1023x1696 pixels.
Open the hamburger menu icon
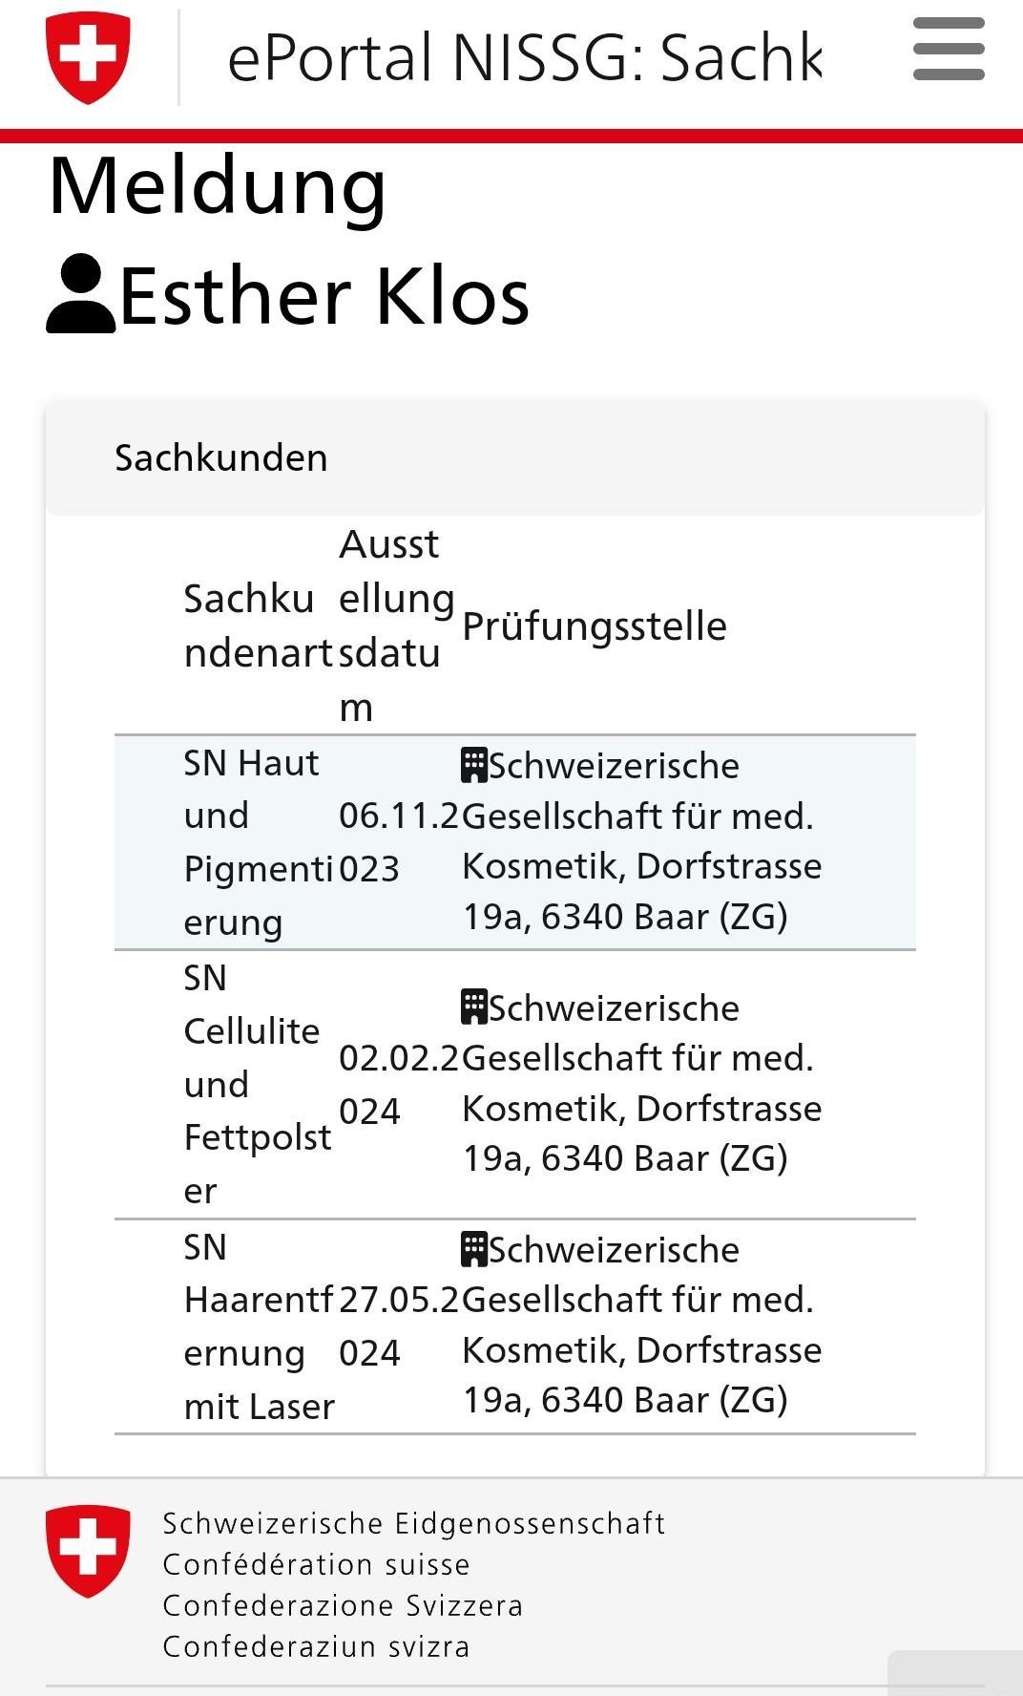pos(949,49)
